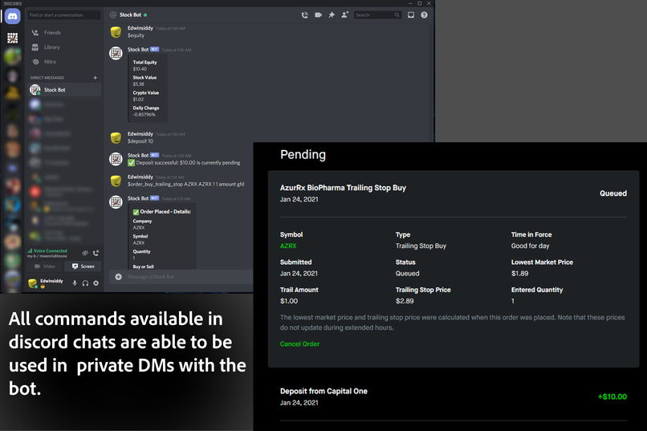Open pinned messages in chat header

[x=332, y=14]
